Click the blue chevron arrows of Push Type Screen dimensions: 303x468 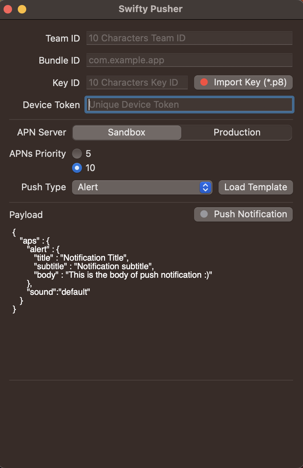[206, 187]
